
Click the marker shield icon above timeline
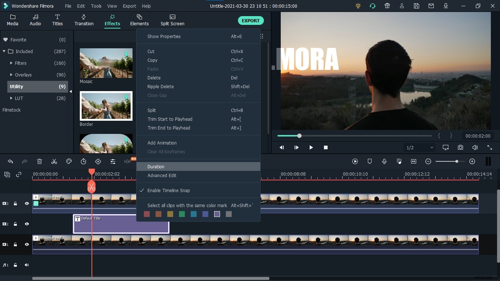[x=370, y=161]
